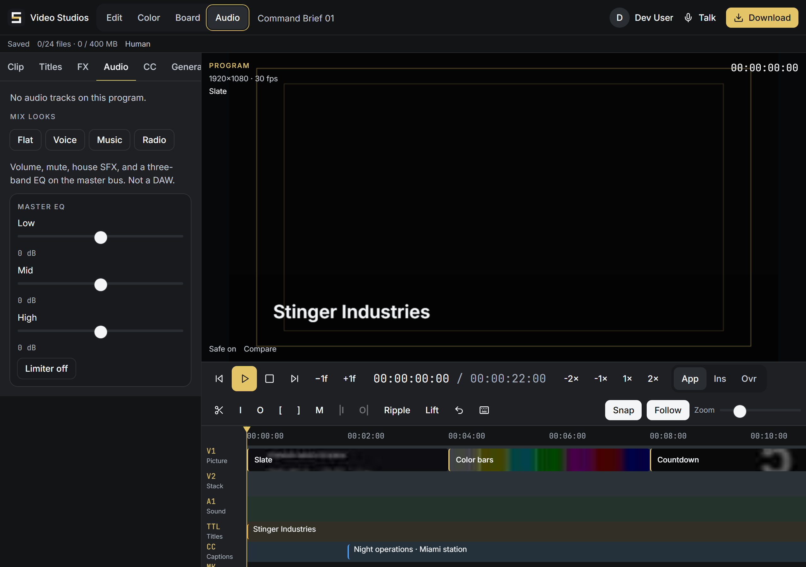The height and width of the screenshot is (567, 806).
Task: Apply the Music mix look
Action: pos(110,140)
